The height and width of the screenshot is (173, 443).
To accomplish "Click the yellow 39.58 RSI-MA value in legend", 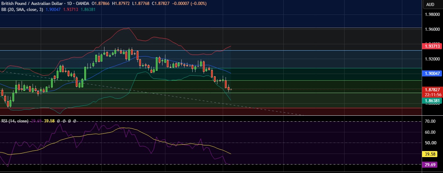I will point(49,121).
